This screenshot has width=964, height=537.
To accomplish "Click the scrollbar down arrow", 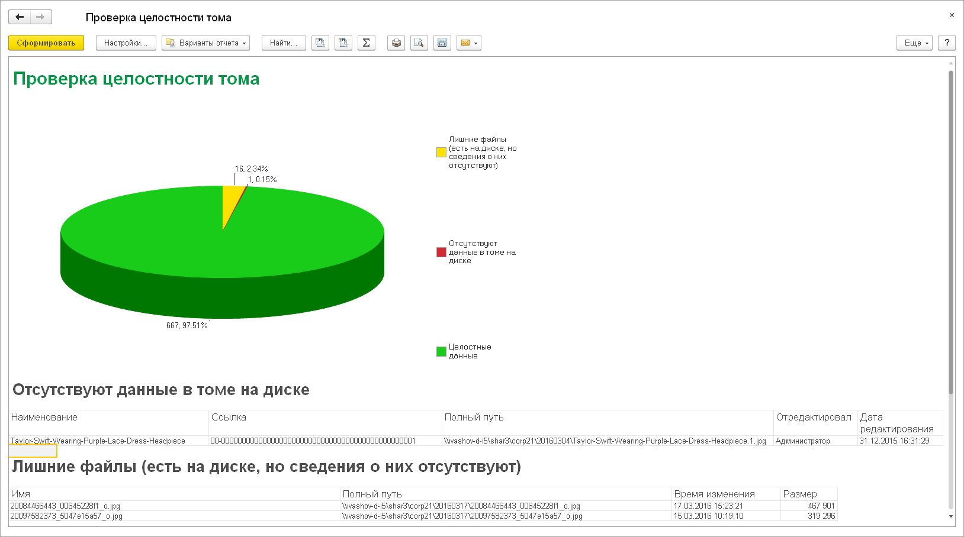I will (x=951, y=516).
